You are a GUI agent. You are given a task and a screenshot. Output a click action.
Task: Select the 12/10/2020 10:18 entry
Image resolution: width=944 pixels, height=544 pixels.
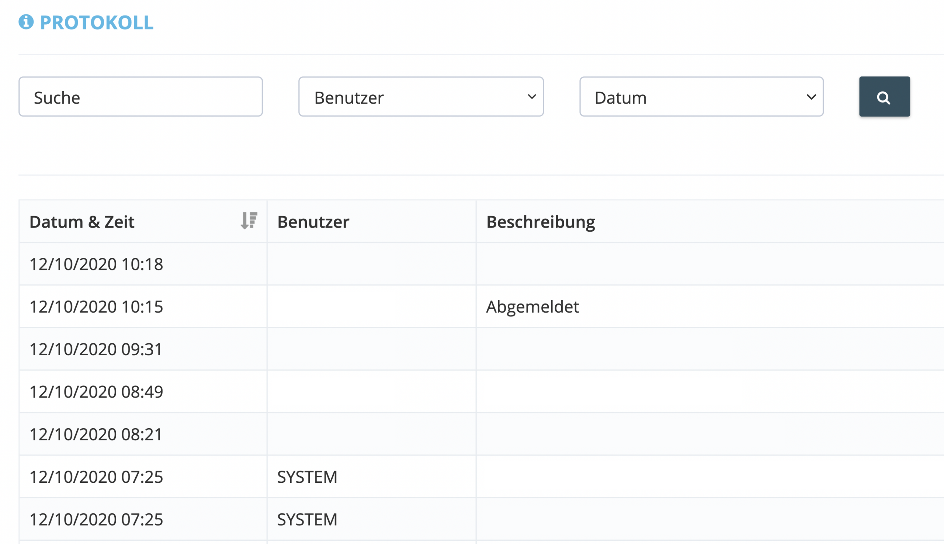coord(481,264)
